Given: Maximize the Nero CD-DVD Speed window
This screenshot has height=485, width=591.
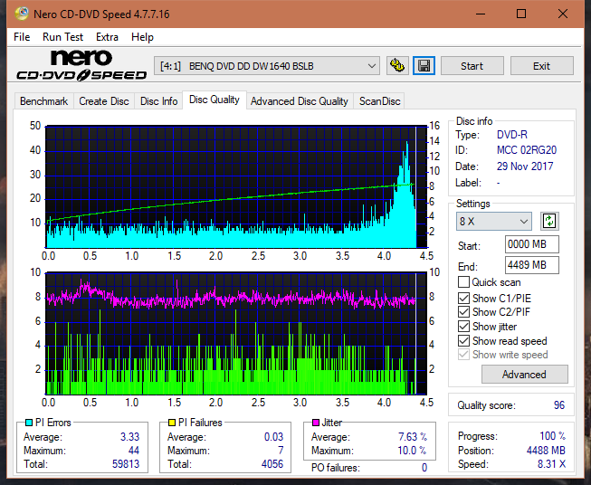Looking at the screenshot, I should coord(521,14).
